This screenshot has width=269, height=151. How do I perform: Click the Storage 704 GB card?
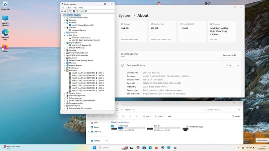pyautogui.click(x=133, y=32)
